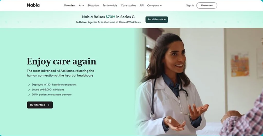Viewport: 263px width, 136px height.
Task: Go to the Overview page
Action: tap(69, 6)
